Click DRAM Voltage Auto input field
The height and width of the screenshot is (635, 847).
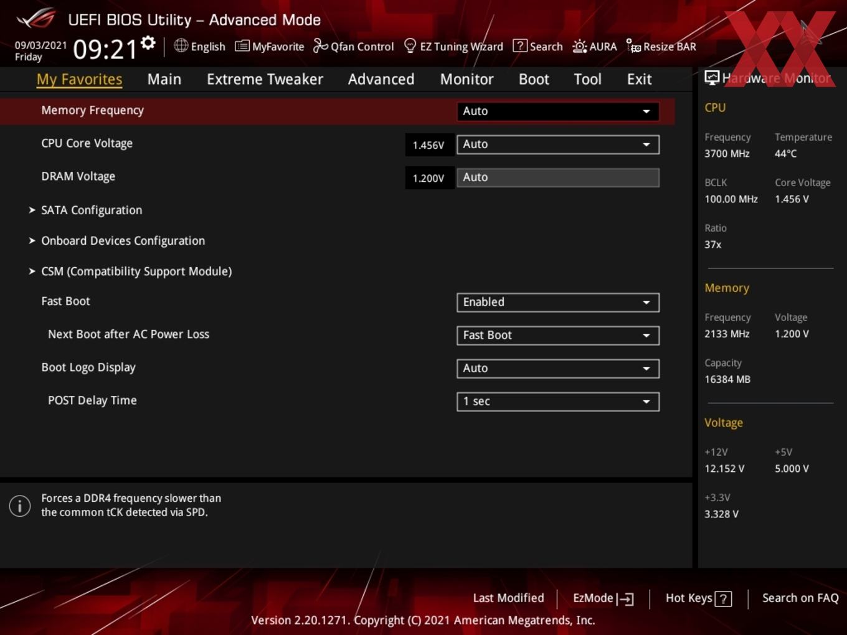tap(557, 177)
